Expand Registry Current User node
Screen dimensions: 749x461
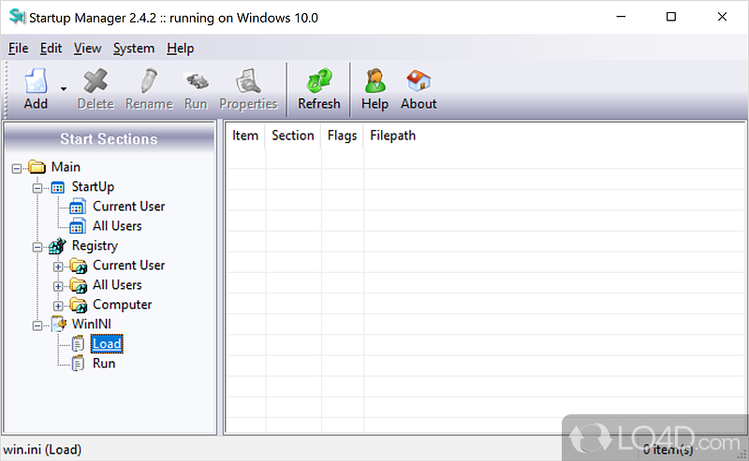(58, 266)
